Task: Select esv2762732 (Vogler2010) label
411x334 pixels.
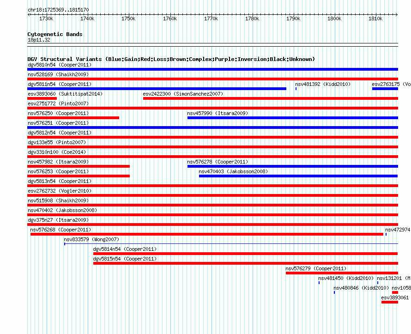Action: 60,191
